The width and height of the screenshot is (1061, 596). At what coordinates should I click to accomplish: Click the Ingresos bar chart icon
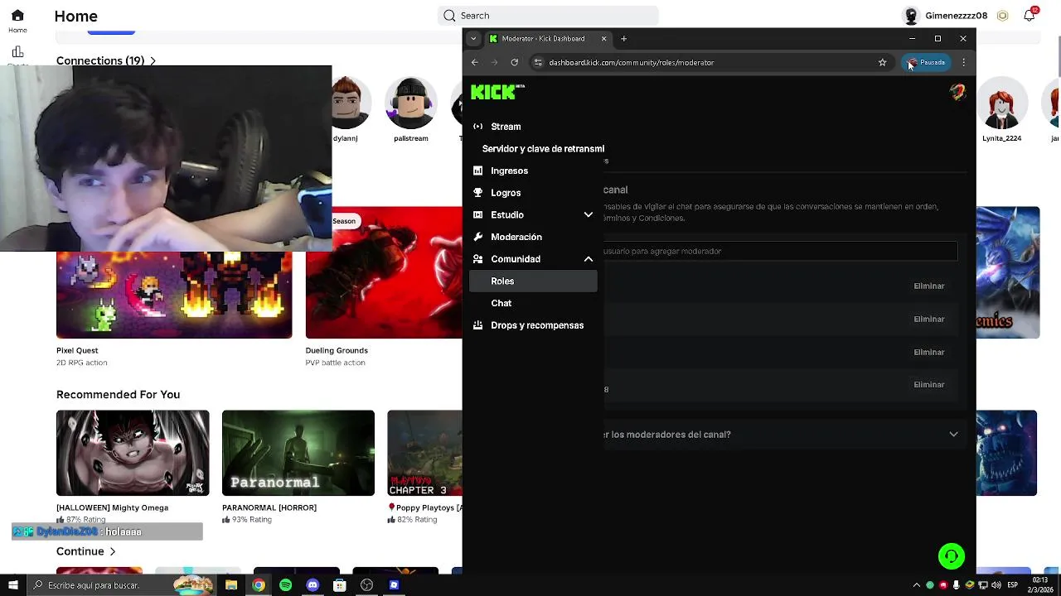pos(477,171)
